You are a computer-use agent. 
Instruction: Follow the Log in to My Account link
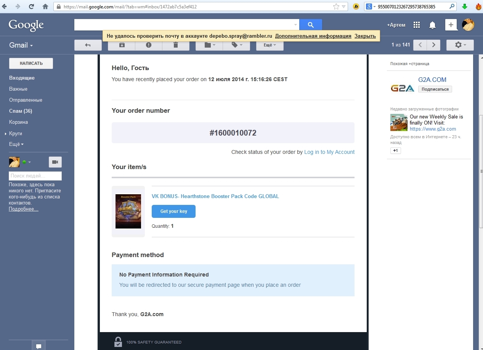tap(329, 152)
